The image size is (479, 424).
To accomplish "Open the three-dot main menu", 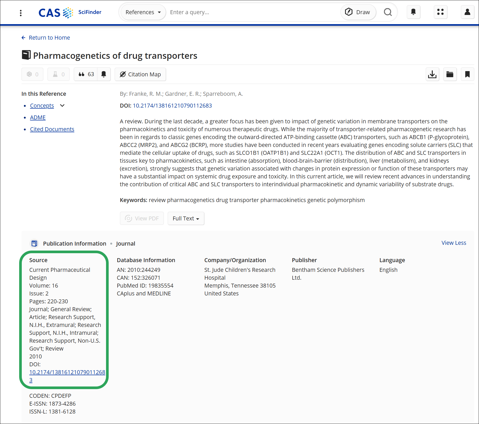I will [x=21, y=13].
